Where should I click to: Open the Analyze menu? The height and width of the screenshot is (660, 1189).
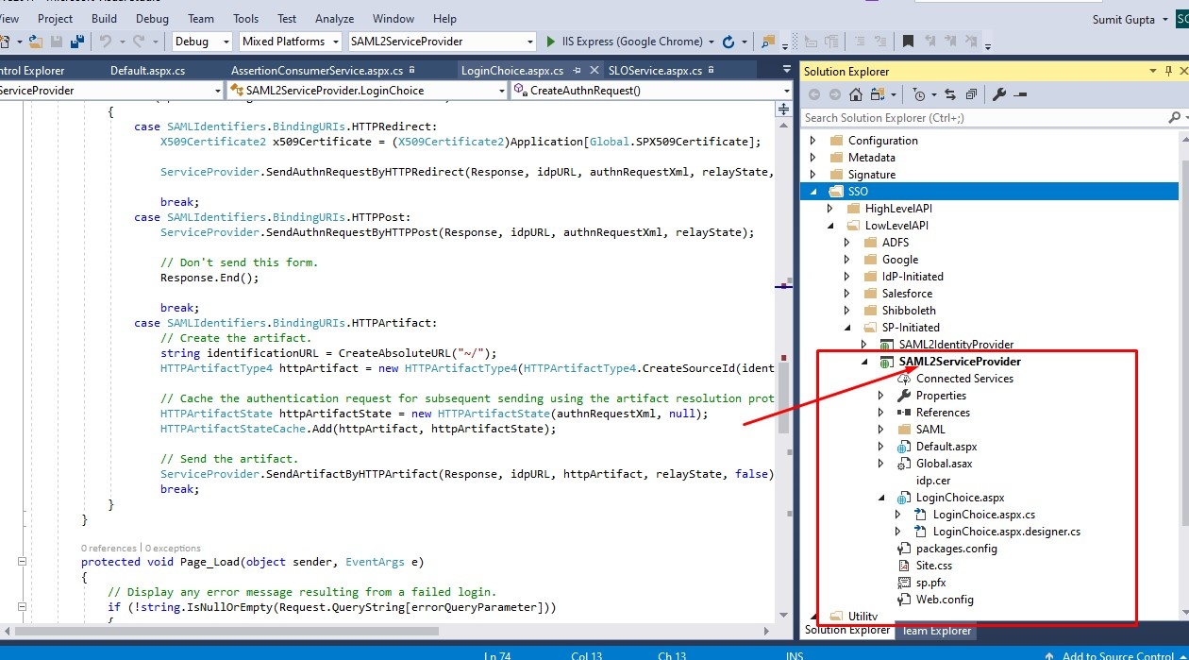pos(334,19)
